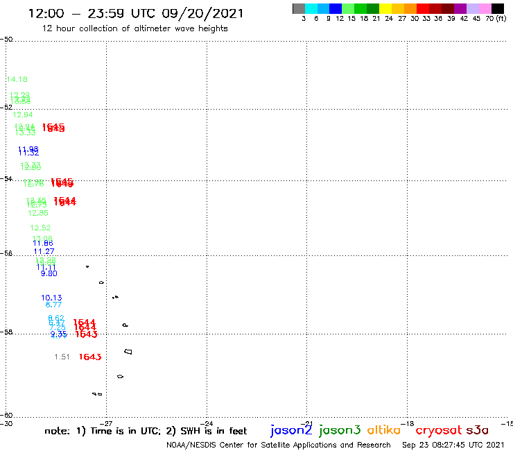Click the blue 11.27 wave height

44,252
